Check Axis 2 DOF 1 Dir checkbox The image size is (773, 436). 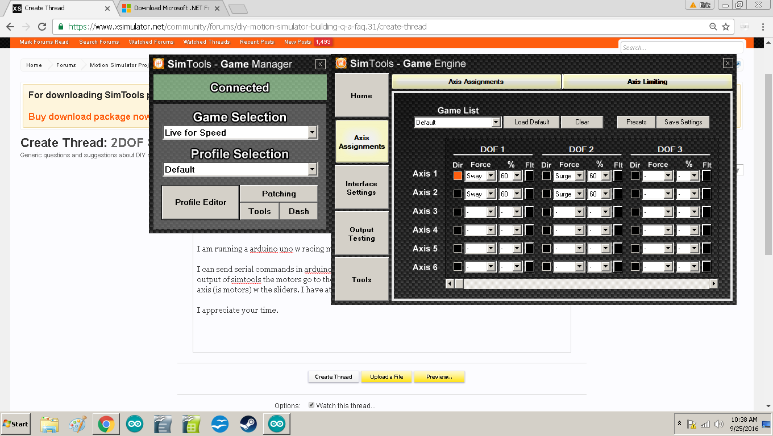tap(458, 194)
